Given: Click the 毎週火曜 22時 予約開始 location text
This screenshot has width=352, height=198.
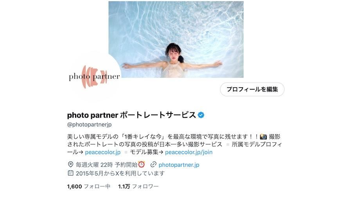Looking at the screenshot, I should point(107,165).
